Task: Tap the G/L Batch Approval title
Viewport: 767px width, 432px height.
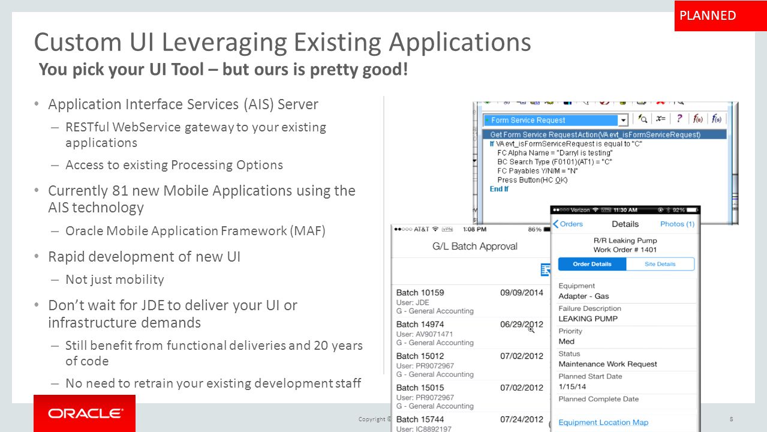Action: 474,247
